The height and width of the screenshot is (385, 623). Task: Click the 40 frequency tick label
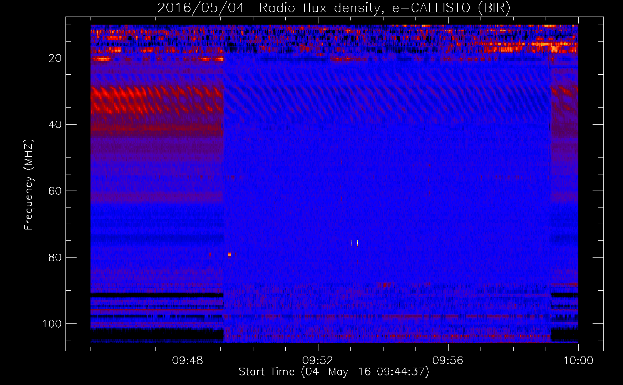click(x=55, y=125)
